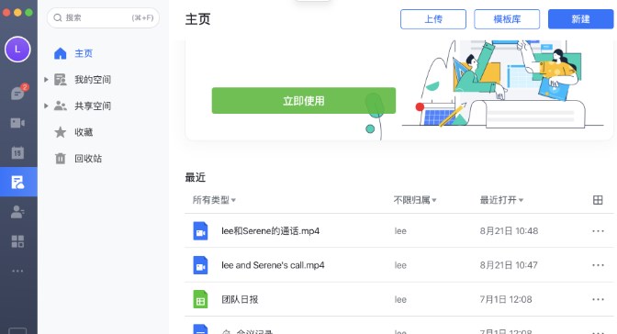The height and width of the screenshot is (334, 617).
Task: Open the contacts icon in sidebar
Action: coord(17,212)
